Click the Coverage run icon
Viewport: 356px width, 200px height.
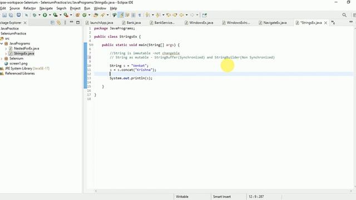tap(55, 15)
